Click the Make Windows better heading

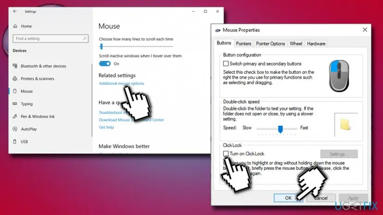(124, 146)
